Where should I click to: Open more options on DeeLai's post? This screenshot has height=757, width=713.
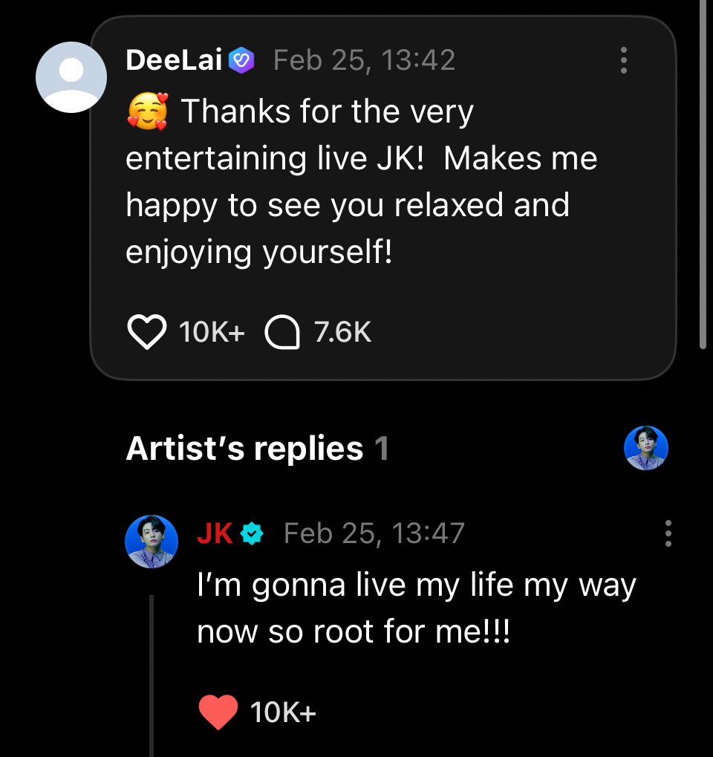(624, 60)
